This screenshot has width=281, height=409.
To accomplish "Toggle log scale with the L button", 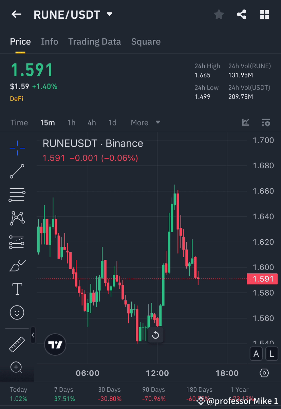I will point(271,354).
